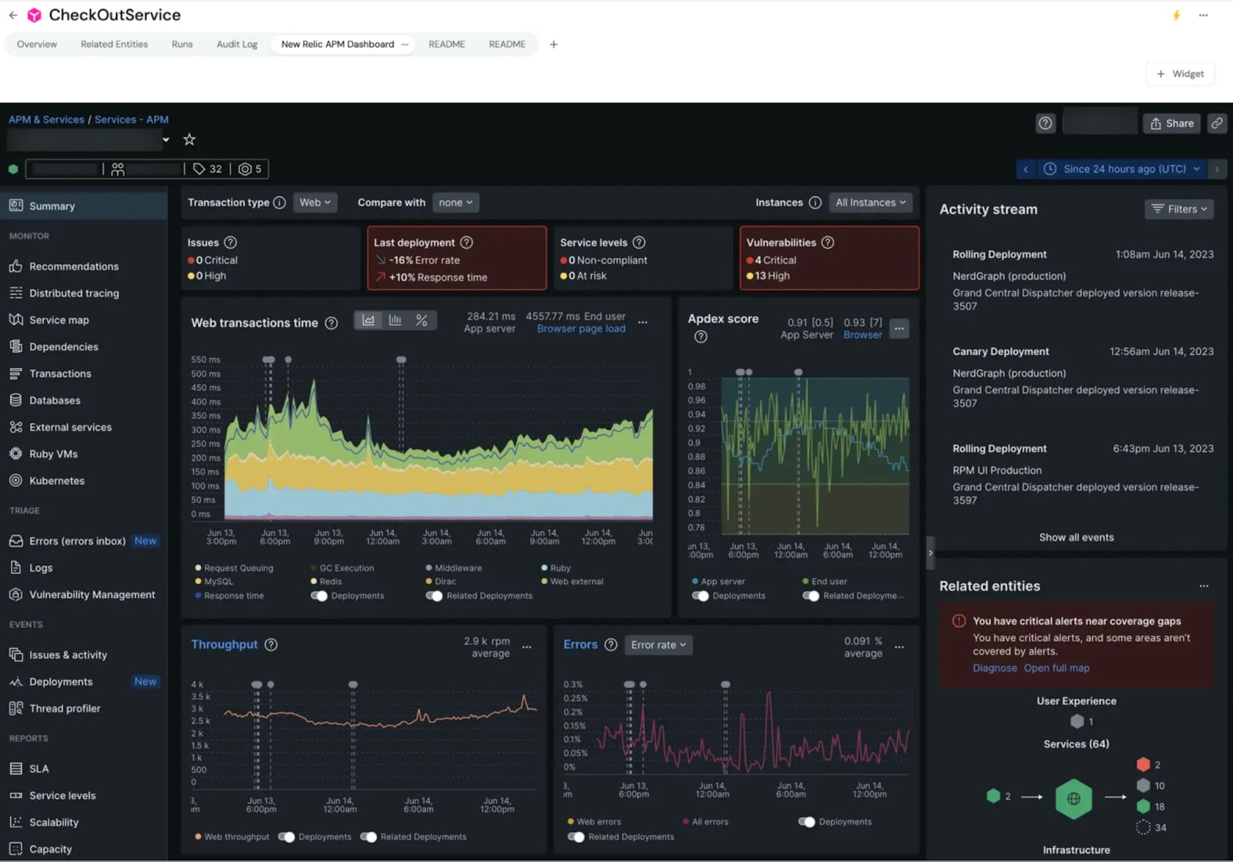Click the Diagnose link

[994, 669]
